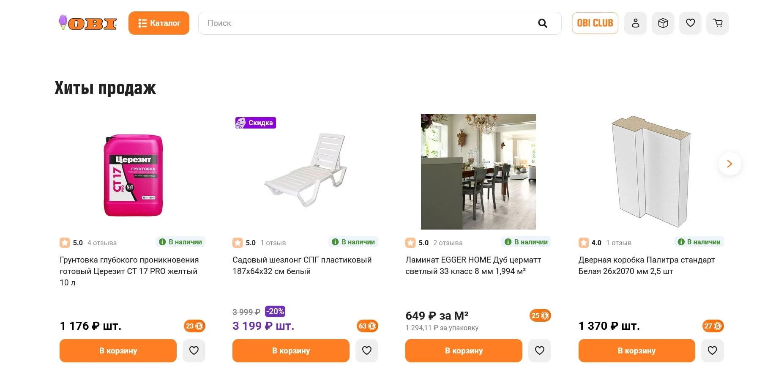Screen dimensions: 784x386
Task: Open the user profile icon
Action: click(635, 23)
